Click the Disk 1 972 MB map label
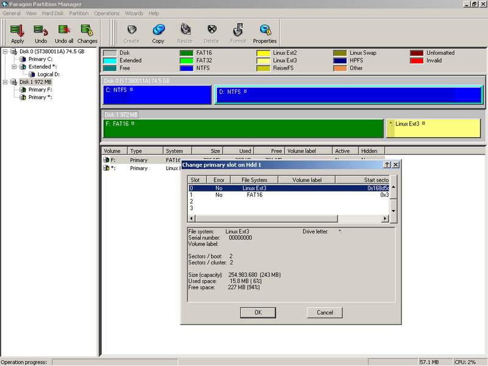Image resolution: width=488 pixels, height=366 pixels. pos(121,115)
